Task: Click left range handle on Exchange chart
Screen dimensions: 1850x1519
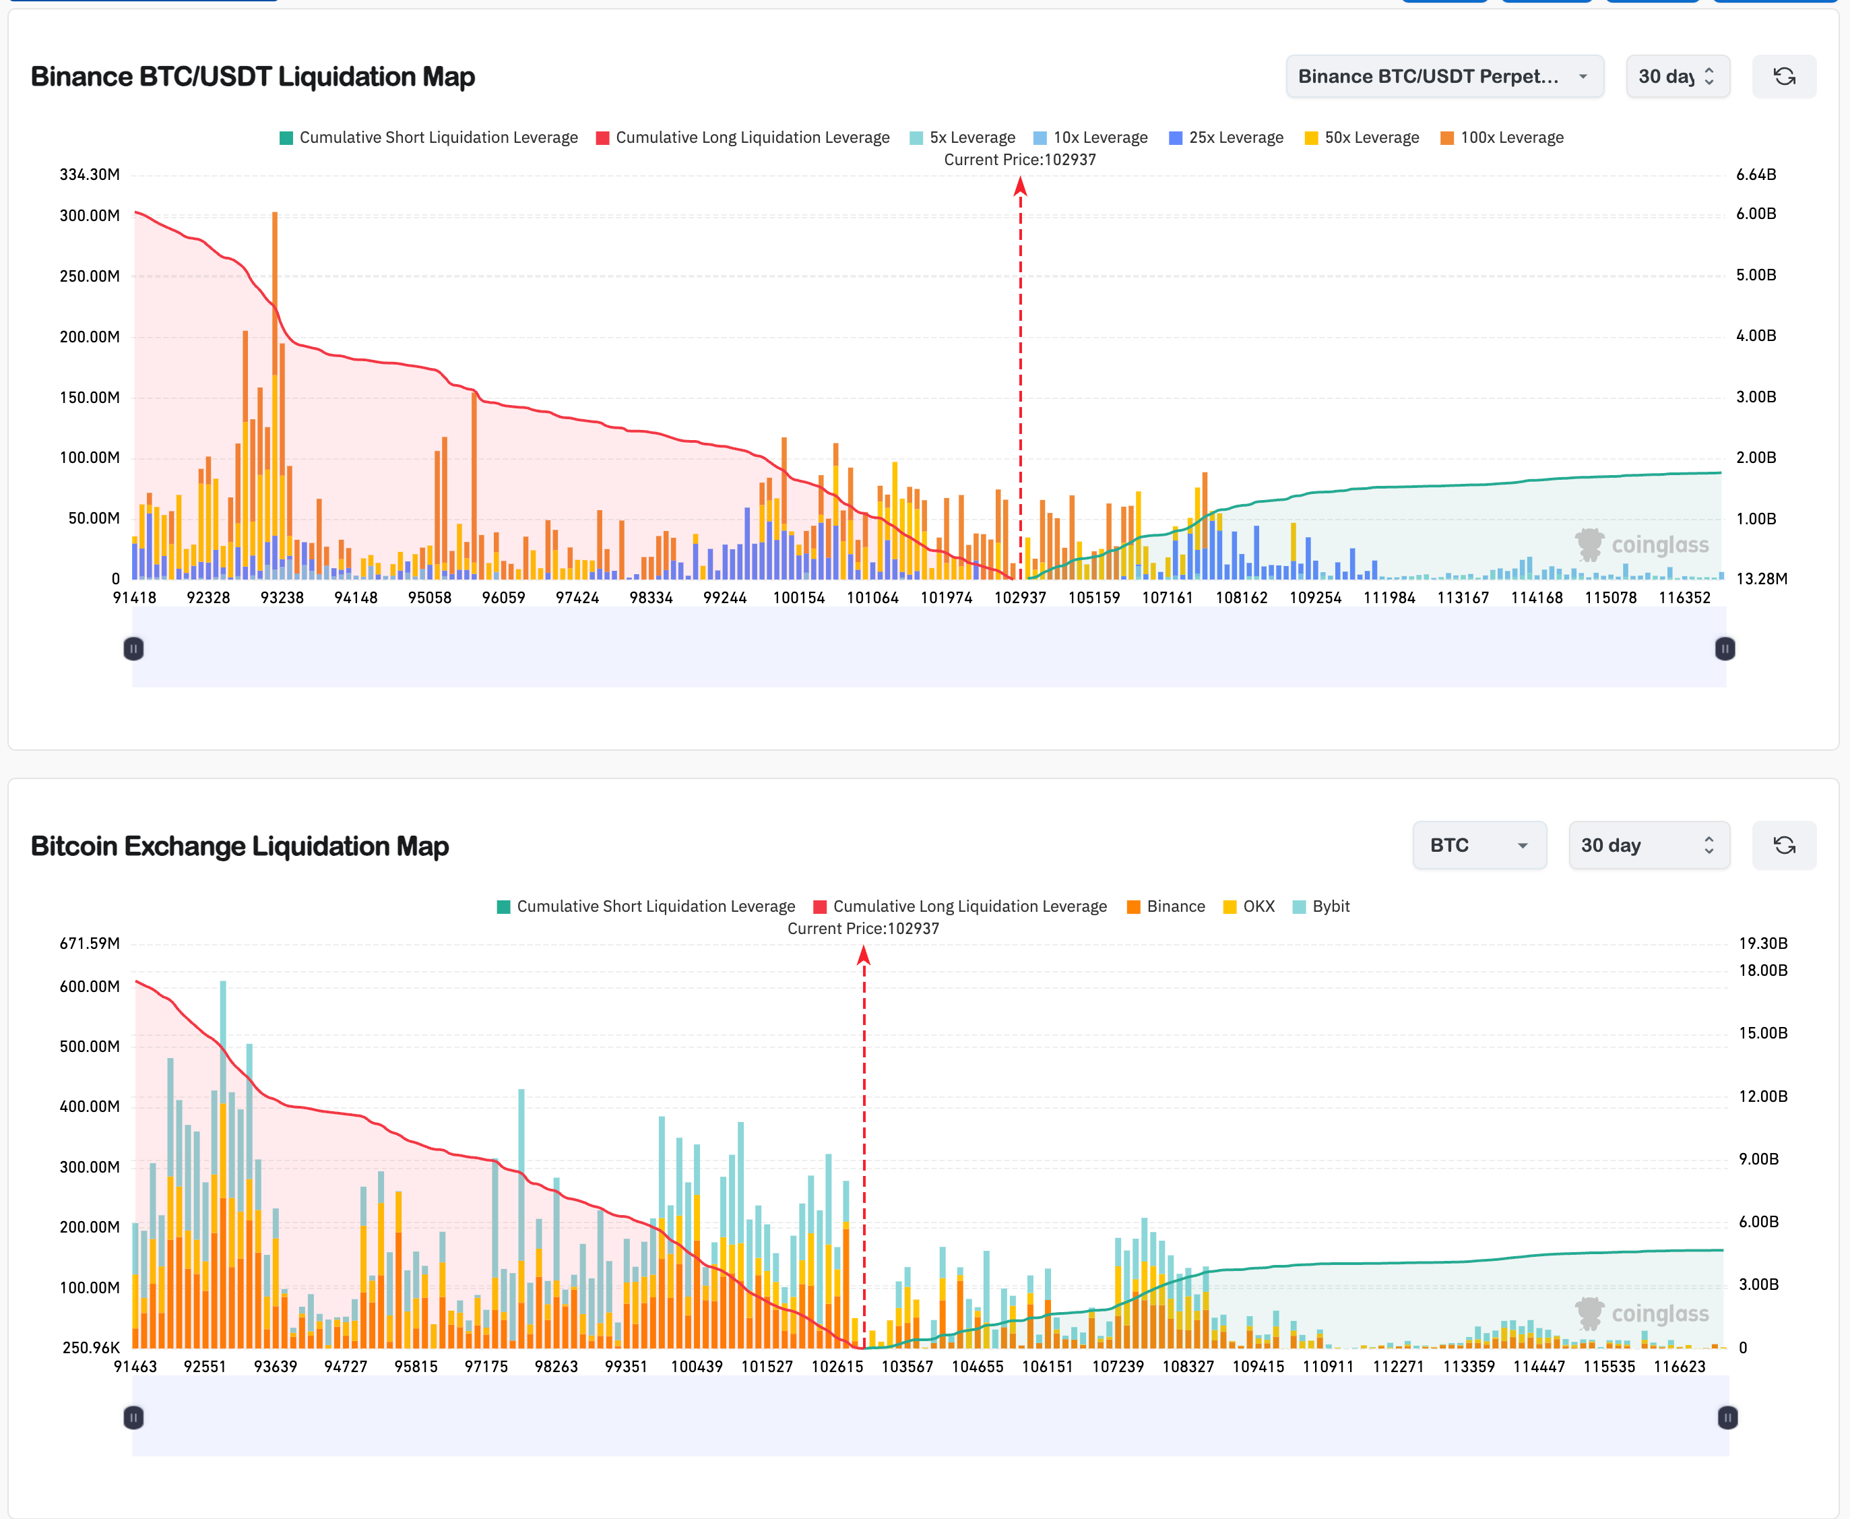Action: 133,1417
